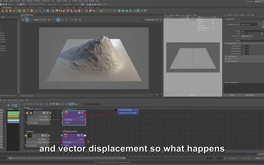Click the Scale value field in Attribute Editor
Viewport: 264px width, 165px height.
245,33
